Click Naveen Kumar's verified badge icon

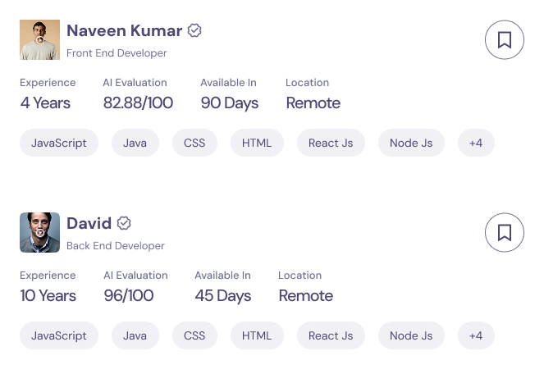click(x=194, y=31)
